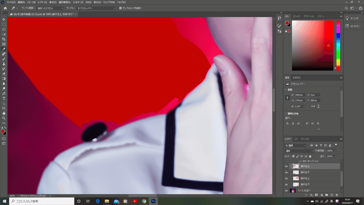Screen dimensions: 364x205
Task: Open フィルター menu
Action: click(x=78, y=2)
